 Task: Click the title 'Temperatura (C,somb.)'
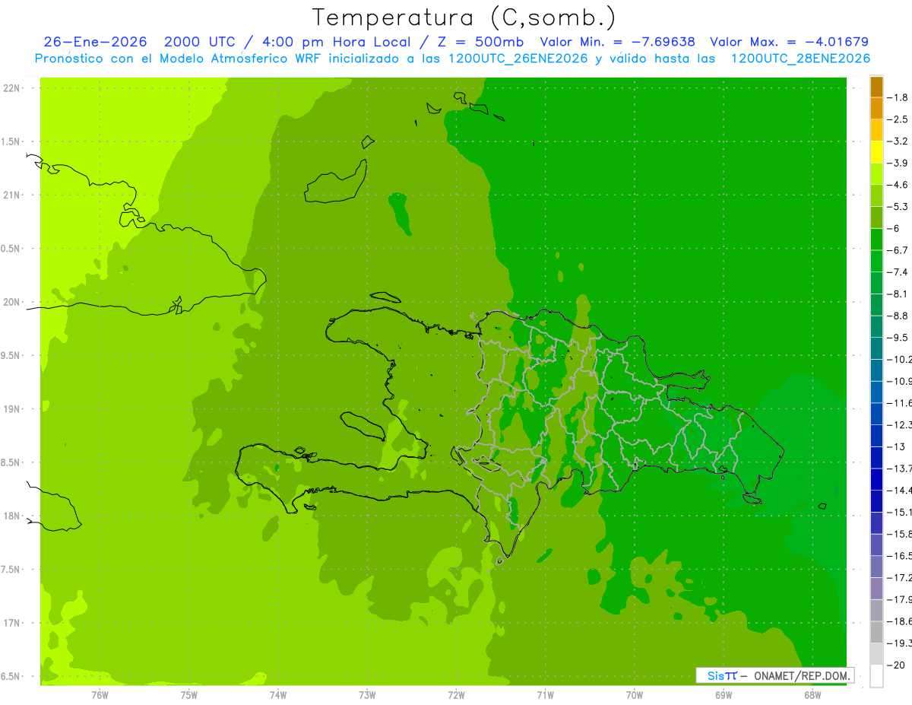click(x=464, y=17)
